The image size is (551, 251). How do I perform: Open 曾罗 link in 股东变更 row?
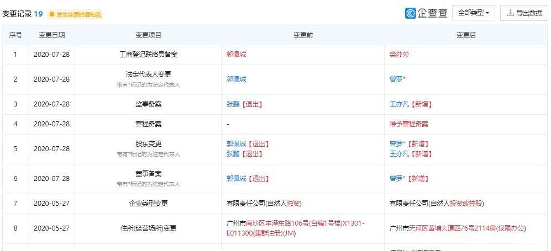396,144
